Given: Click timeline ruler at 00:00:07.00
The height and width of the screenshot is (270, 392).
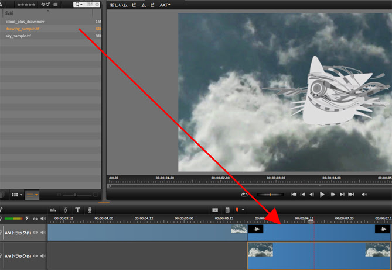Looking at the screenshot, I should tap(345, 219).
